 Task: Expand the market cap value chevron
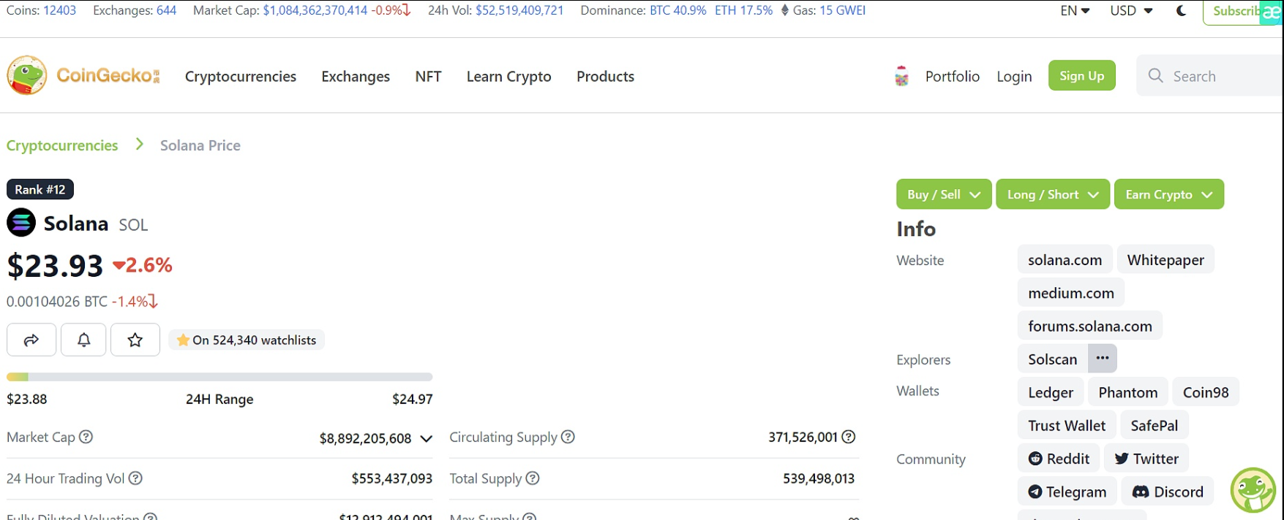click(x=426, y=439)
